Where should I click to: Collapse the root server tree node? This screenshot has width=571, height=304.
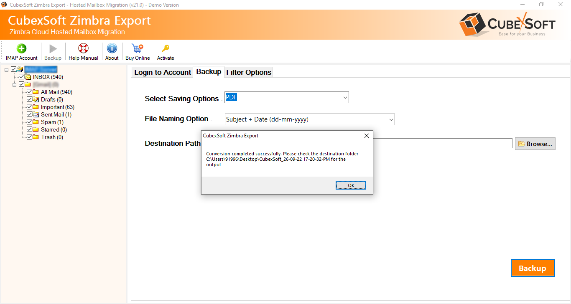(7, 69)
